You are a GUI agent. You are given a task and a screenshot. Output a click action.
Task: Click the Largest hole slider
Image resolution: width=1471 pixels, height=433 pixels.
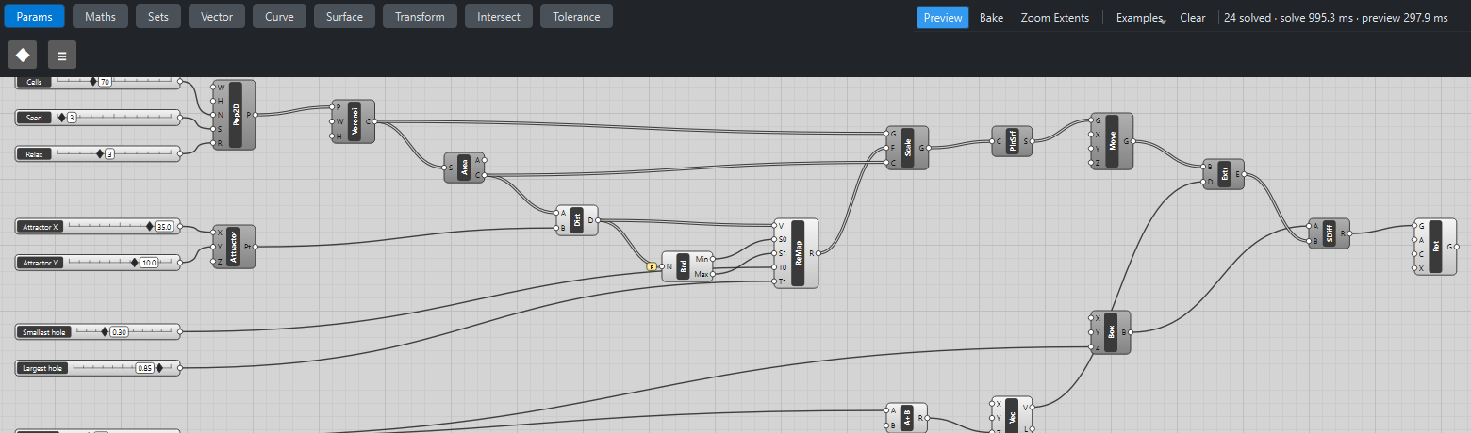[98, 367]
